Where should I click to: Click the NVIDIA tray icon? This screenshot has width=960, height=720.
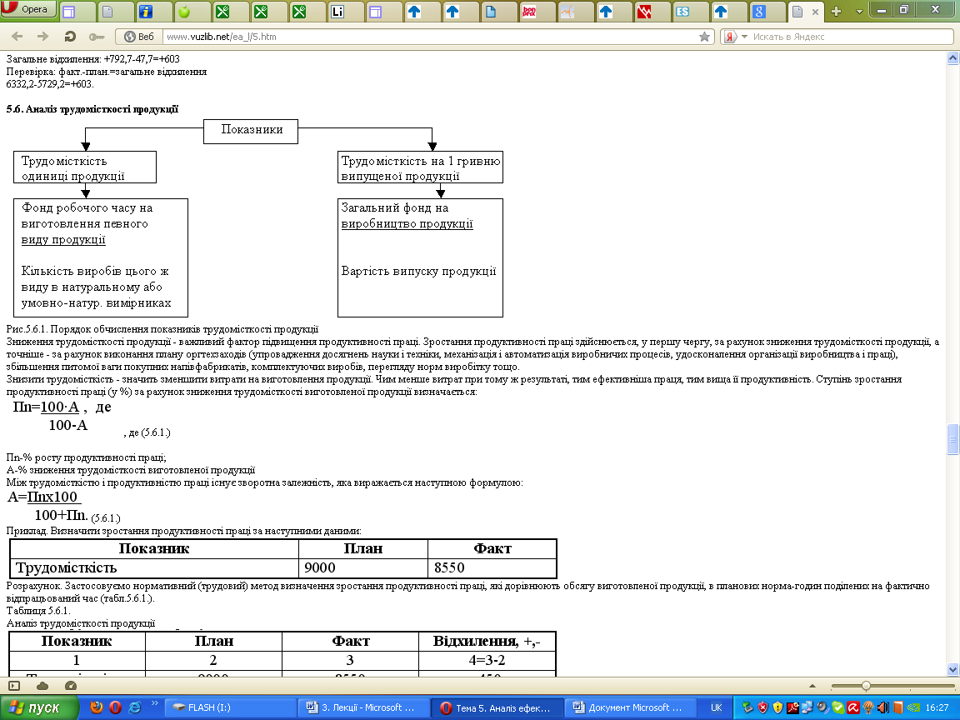click(912, 707)
